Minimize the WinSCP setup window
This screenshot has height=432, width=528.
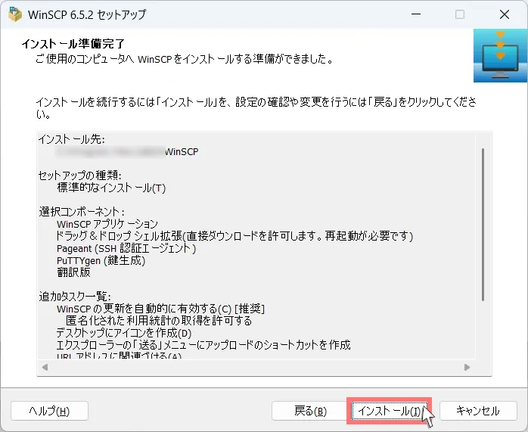click(x=416, y=14)
